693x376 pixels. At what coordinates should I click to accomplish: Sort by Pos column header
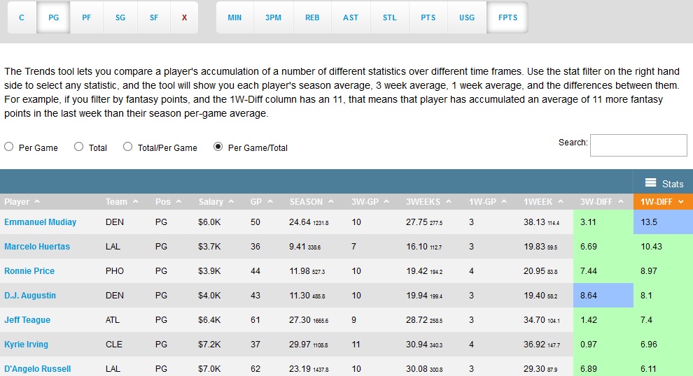click(x=169, y=202)
